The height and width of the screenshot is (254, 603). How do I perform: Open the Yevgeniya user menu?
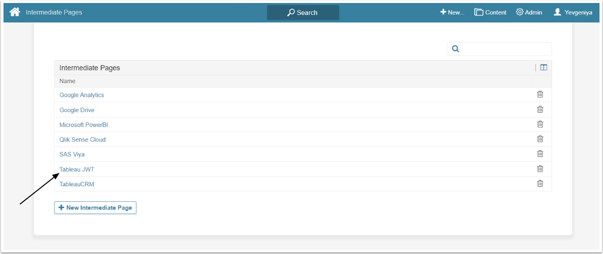[573, 12]
